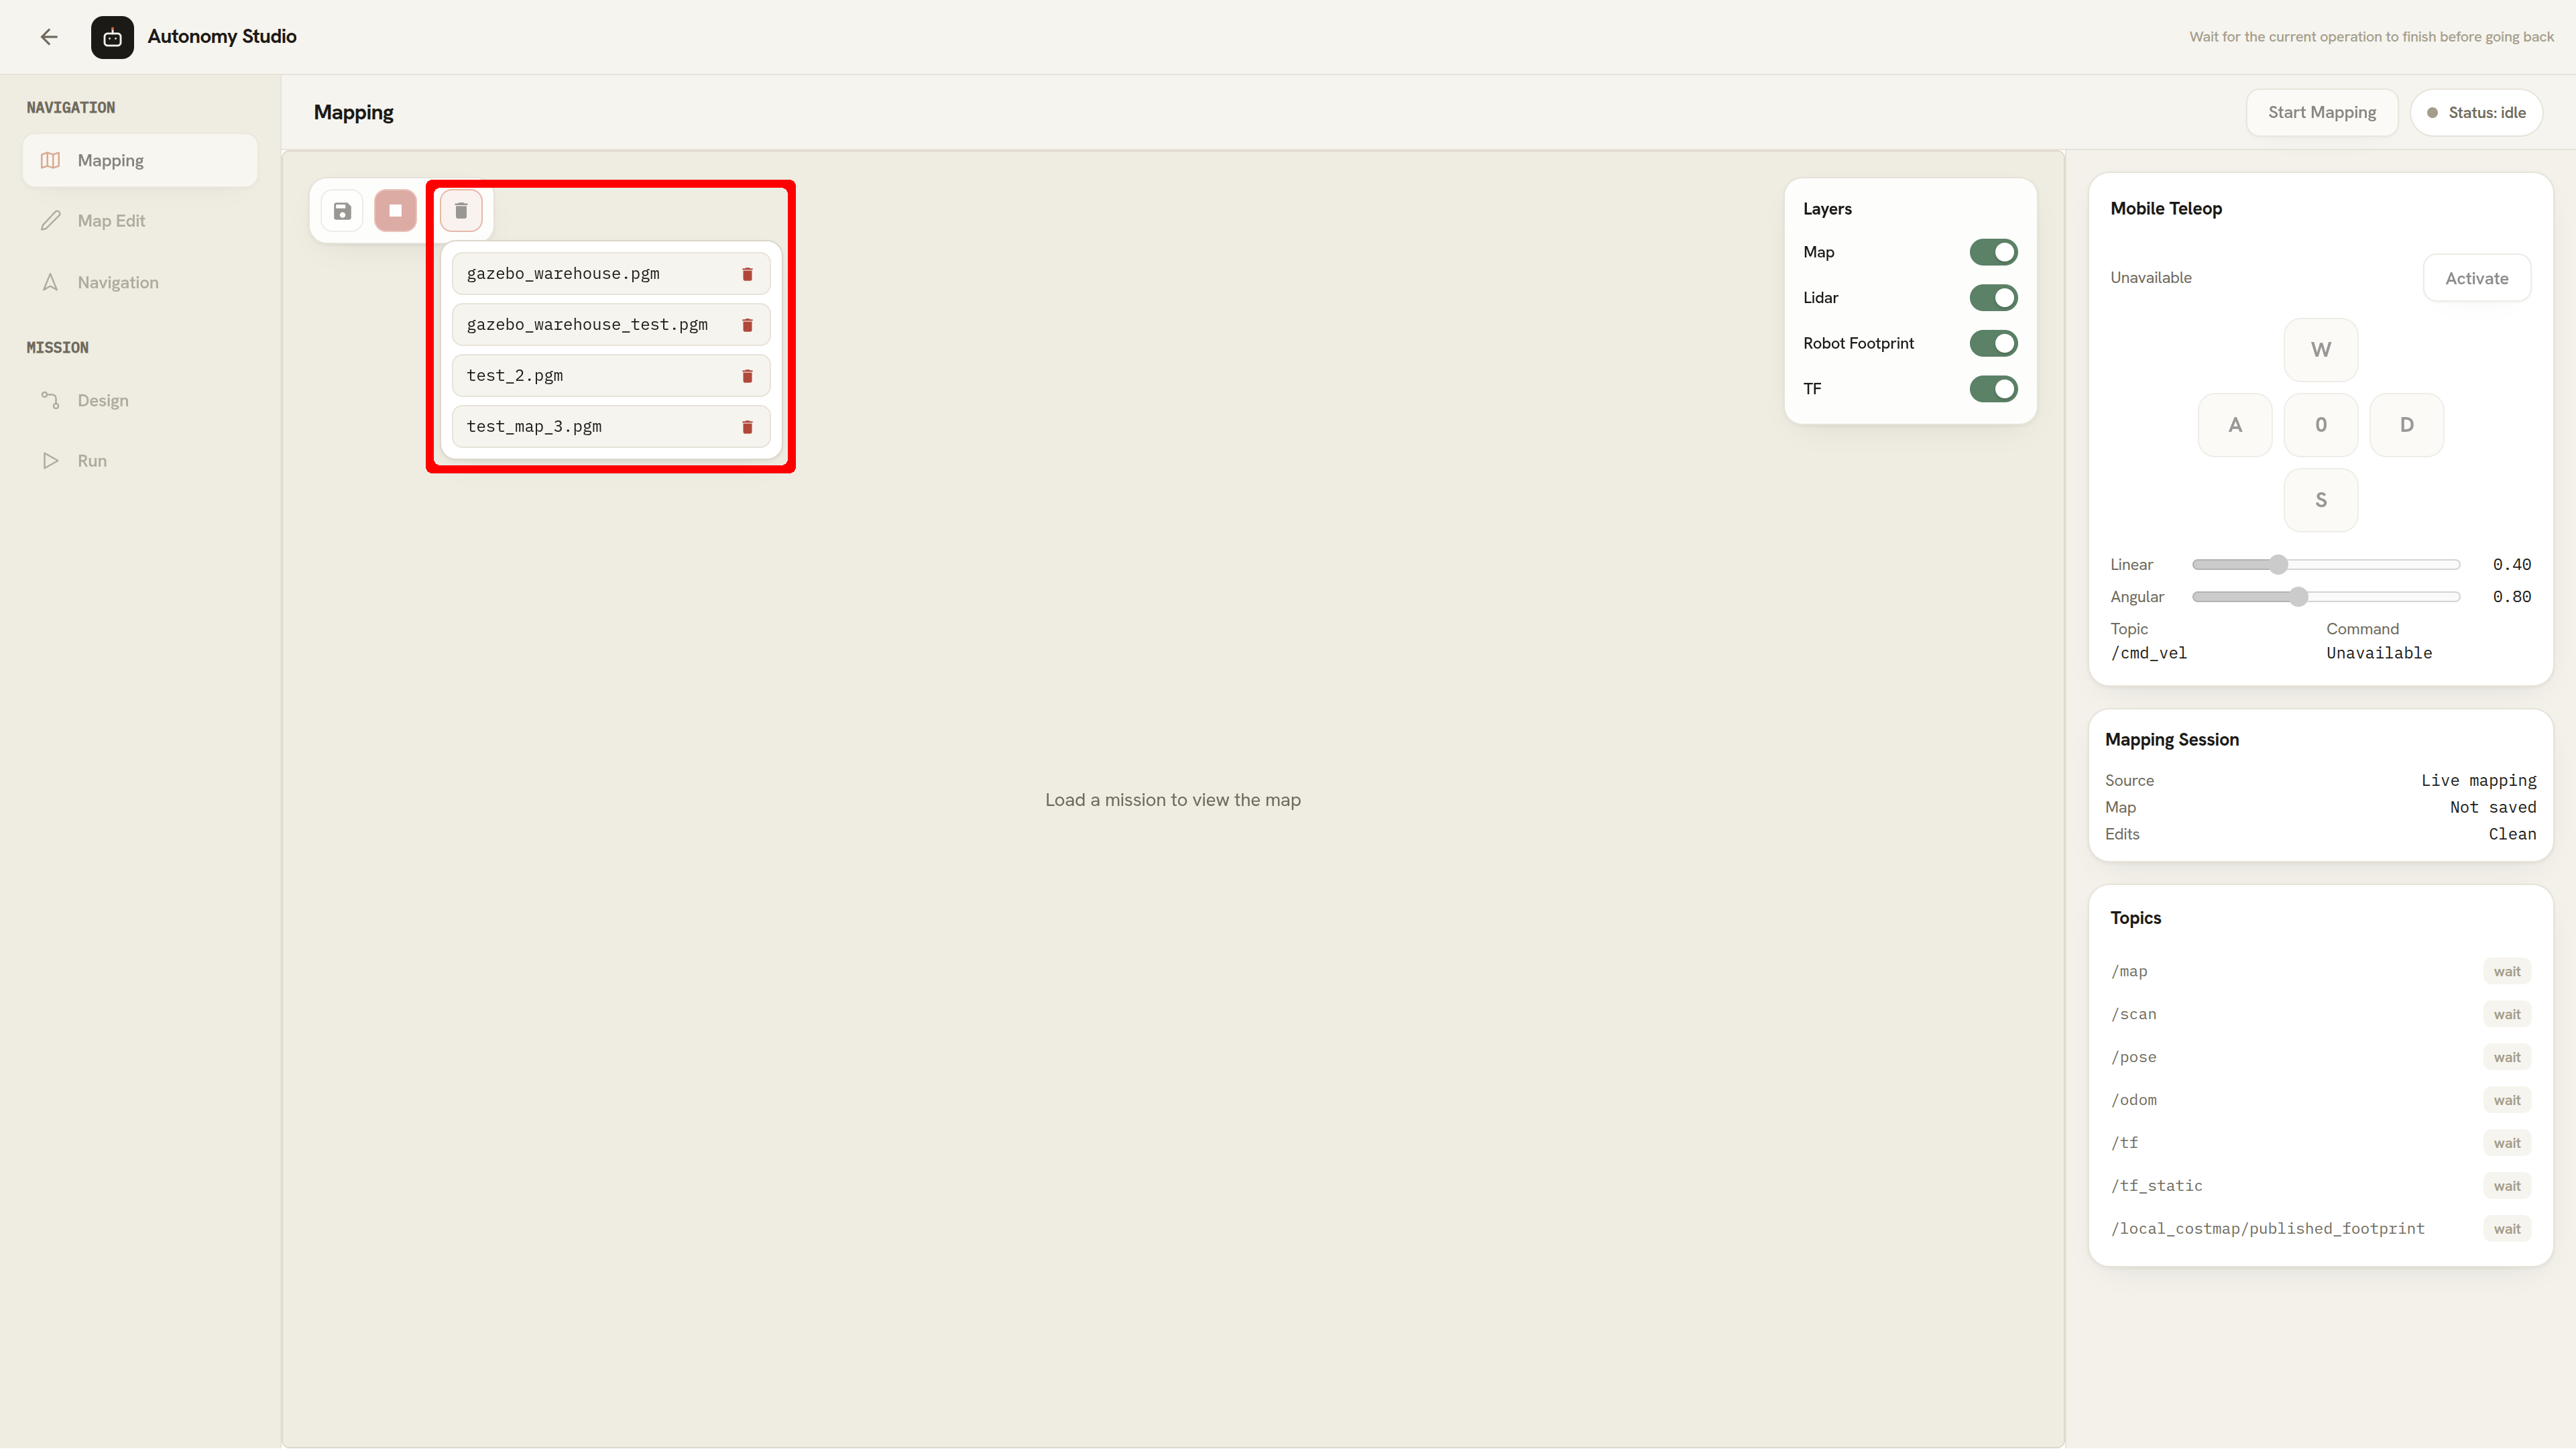Screen dimensions: 2576x1449
Task: Click the A left teleop key
Action: pos(2234,425)
